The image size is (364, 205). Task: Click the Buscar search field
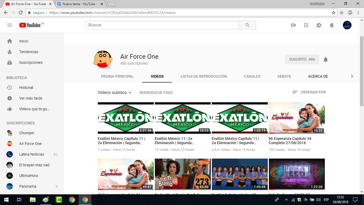(162, 25)
